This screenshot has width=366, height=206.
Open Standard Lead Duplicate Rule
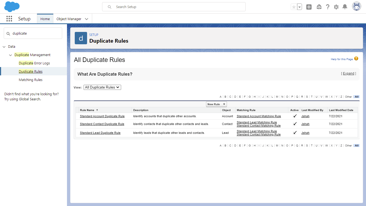tap(100, 133)
